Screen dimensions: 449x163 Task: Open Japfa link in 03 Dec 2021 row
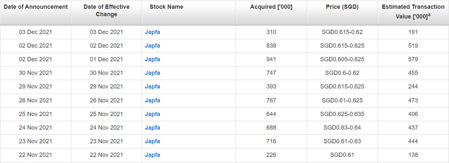point(152,32)
